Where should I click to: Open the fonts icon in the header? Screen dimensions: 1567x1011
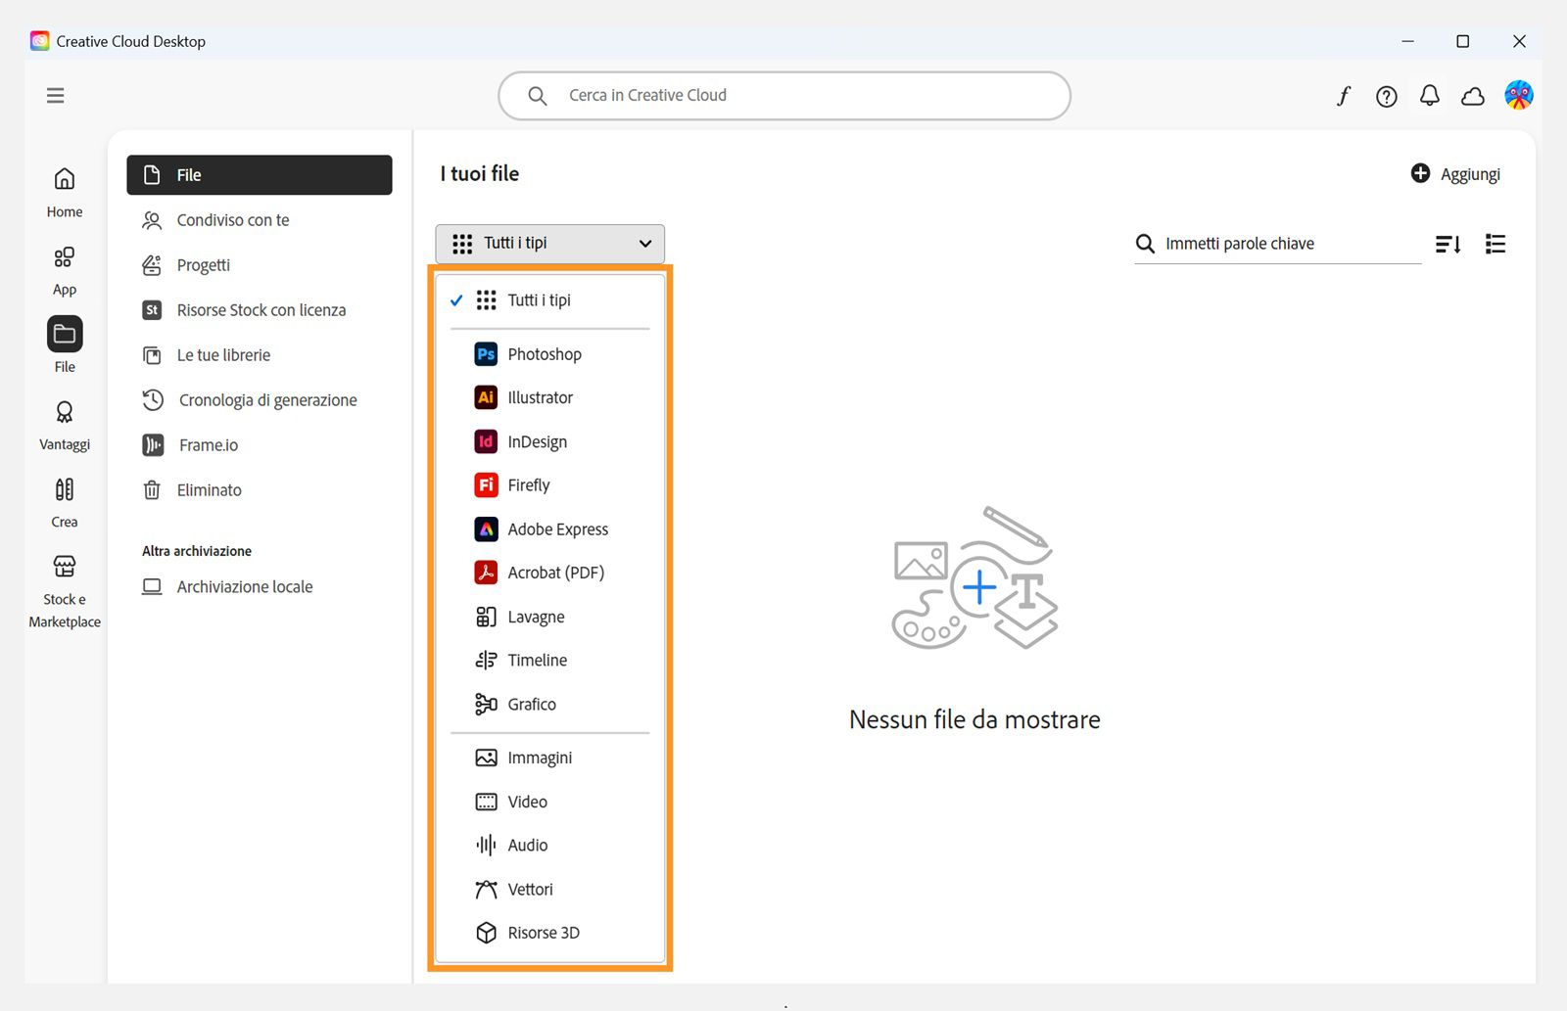1344,96
